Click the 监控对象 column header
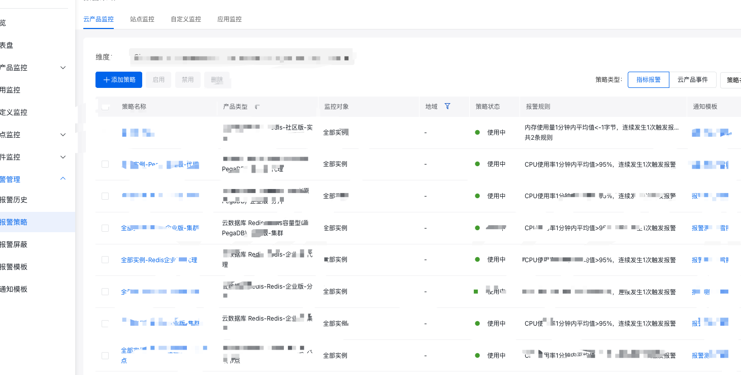Screen dimensions: 741x375 [x=336, y=107]
